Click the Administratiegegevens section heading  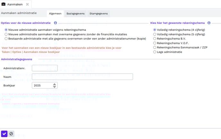coord(17,59)
